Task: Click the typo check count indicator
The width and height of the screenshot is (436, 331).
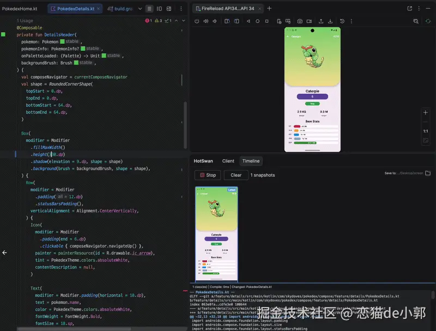Action: pyautogui.click(x=168, y=21)
